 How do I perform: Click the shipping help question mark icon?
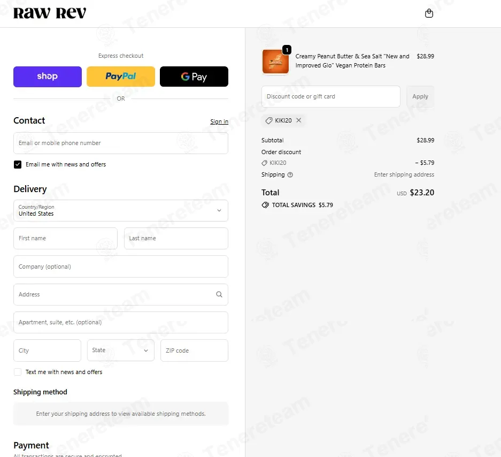(x=290, y=174)
